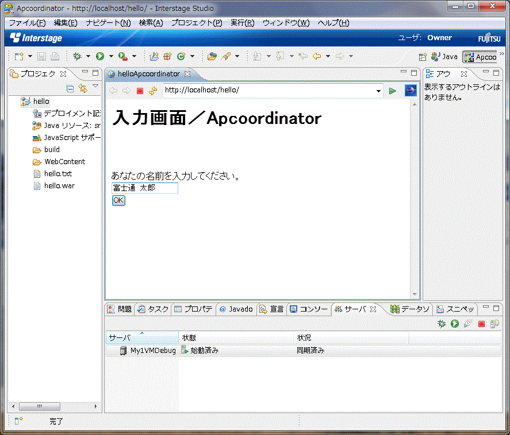The height and width of the screenshot is (435, 510).
Task: Open dropdown next to Run icon
Action: (111, 56)
